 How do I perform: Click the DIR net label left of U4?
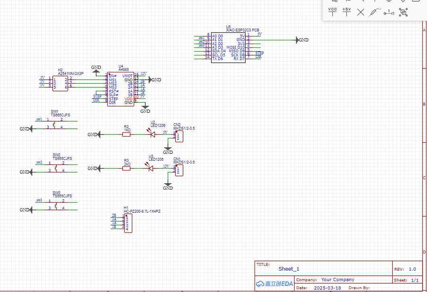coord(96,100)
